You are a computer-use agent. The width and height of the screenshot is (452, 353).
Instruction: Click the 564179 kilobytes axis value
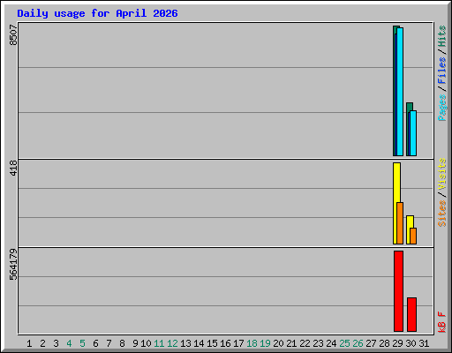point(13,265)
